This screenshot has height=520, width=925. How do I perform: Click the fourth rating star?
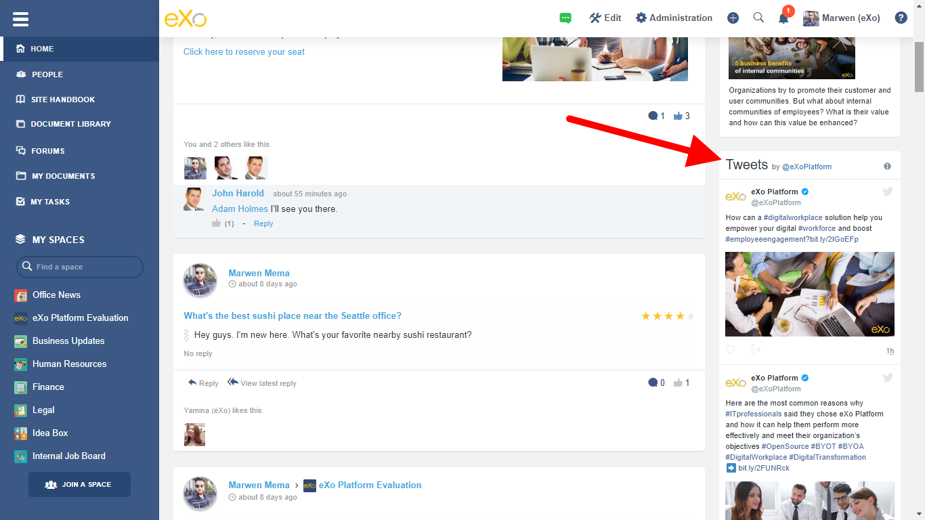[x=679, y=316]
